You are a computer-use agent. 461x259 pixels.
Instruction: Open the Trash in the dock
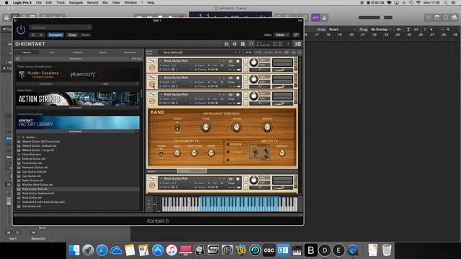tap(387, 250)
